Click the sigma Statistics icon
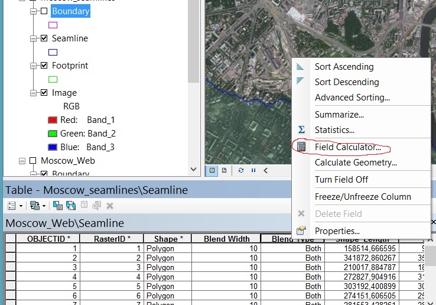This screenshot has height=305, width=436. pyautogui.click(x=301, y=129)
